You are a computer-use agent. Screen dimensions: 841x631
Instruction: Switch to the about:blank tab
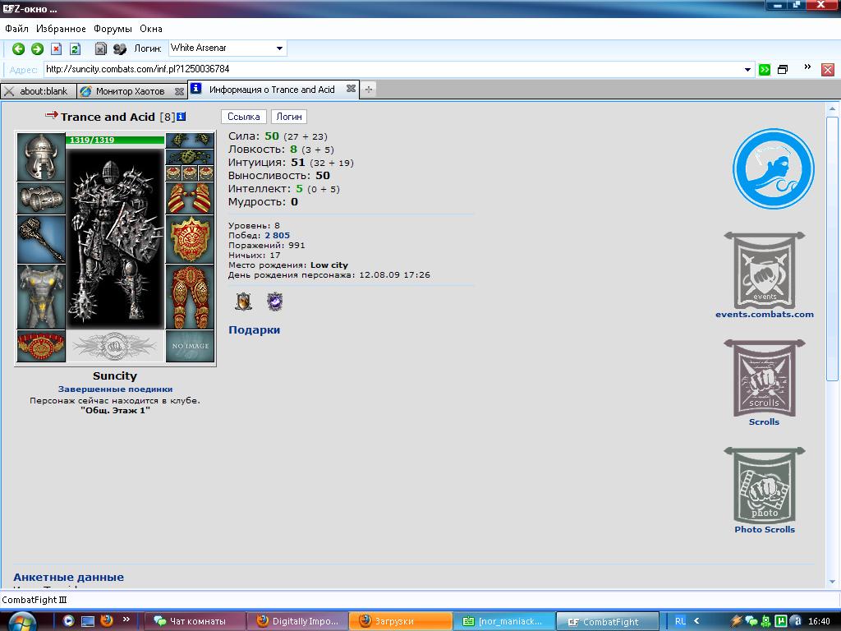(38, 91)
